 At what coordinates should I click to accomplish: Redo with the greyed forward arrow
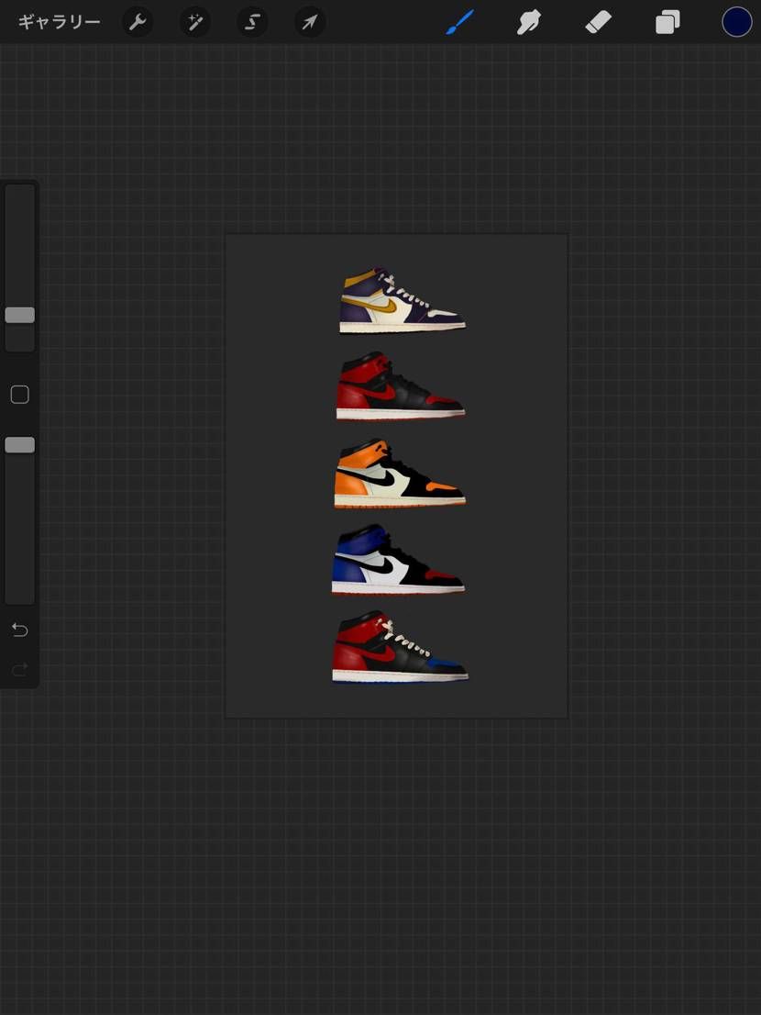pyautogui.click(x=20, y=669)
